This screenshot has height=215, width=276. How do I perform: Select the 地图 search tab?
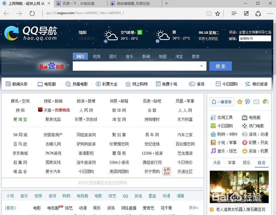tap(163, 57)
